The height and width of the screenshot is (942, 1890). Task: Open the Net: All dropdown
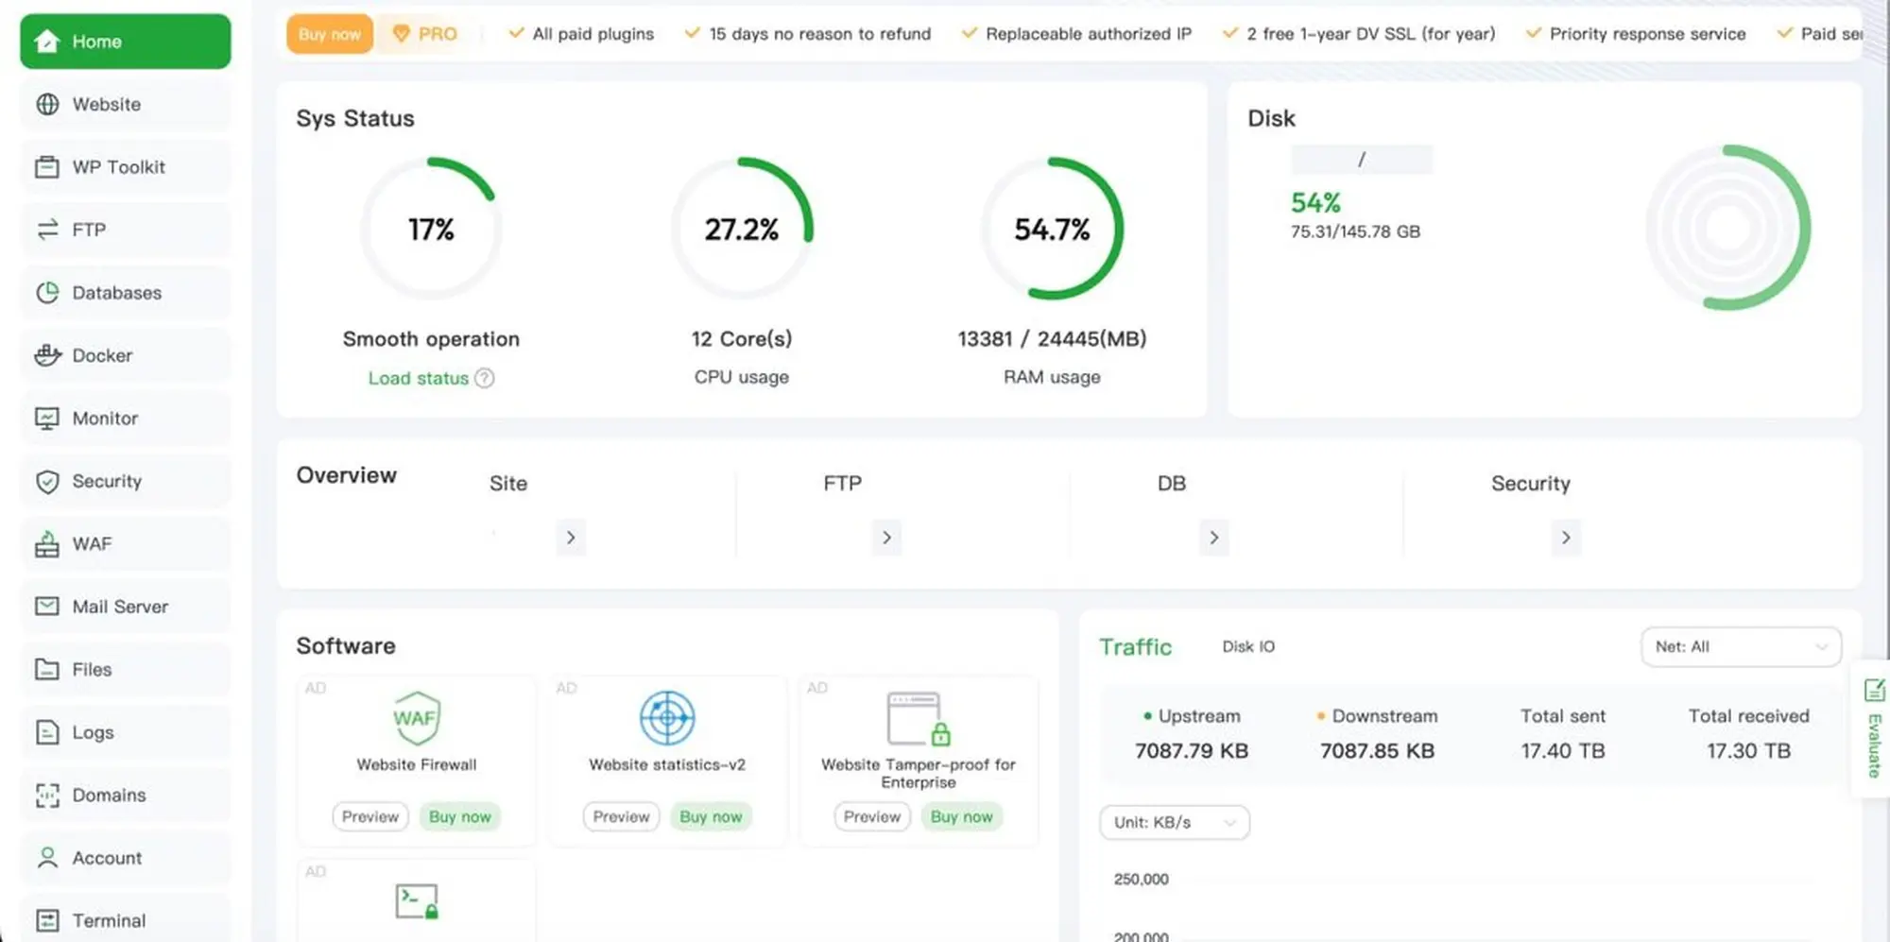(1742, 647)
